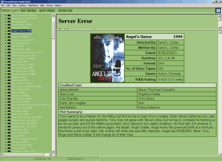This screenshot has height=162, width=222.
Task: Click the movie icon beside Best Seller (1987)
Action: tap(9, 62)
